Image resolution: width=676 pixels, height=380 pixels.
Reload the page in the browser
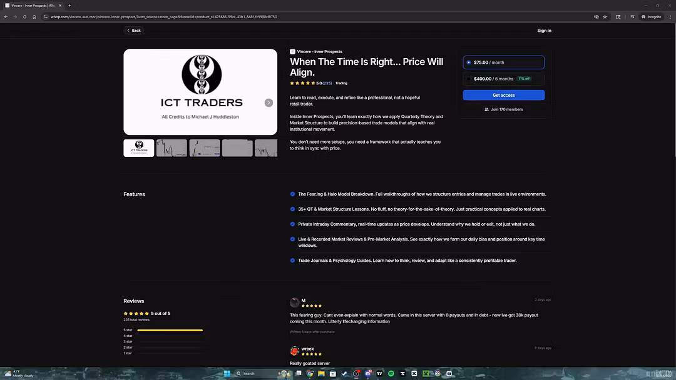coord(24,17)
